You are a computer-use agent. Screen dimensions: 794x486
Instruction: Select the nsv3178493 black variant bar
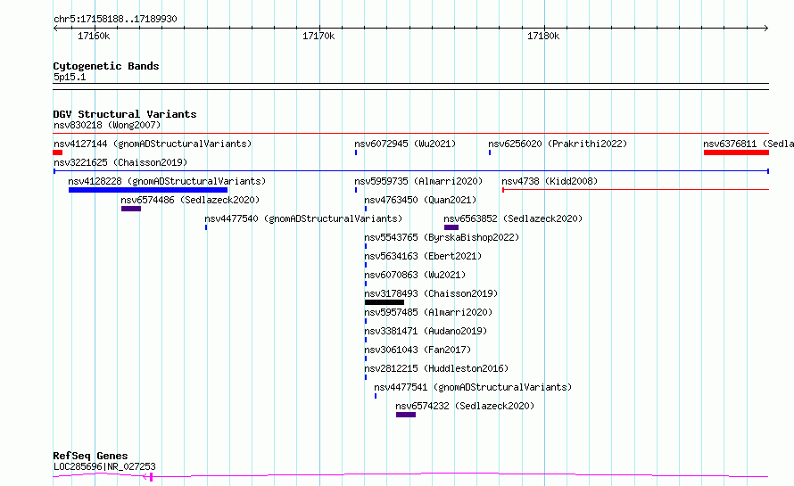coord(385,302)
